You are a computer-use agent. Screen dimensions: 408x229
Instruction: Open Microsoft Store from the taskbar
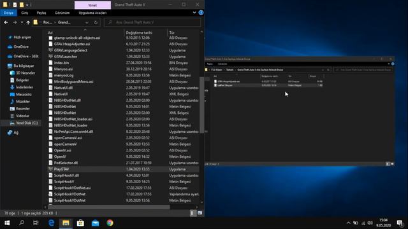(x=80, y=223)
